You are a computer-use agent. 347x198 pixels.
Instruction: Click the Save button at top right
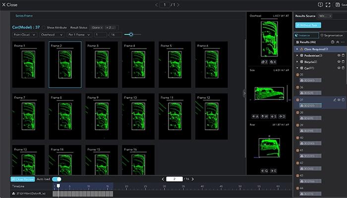point(341,4)
